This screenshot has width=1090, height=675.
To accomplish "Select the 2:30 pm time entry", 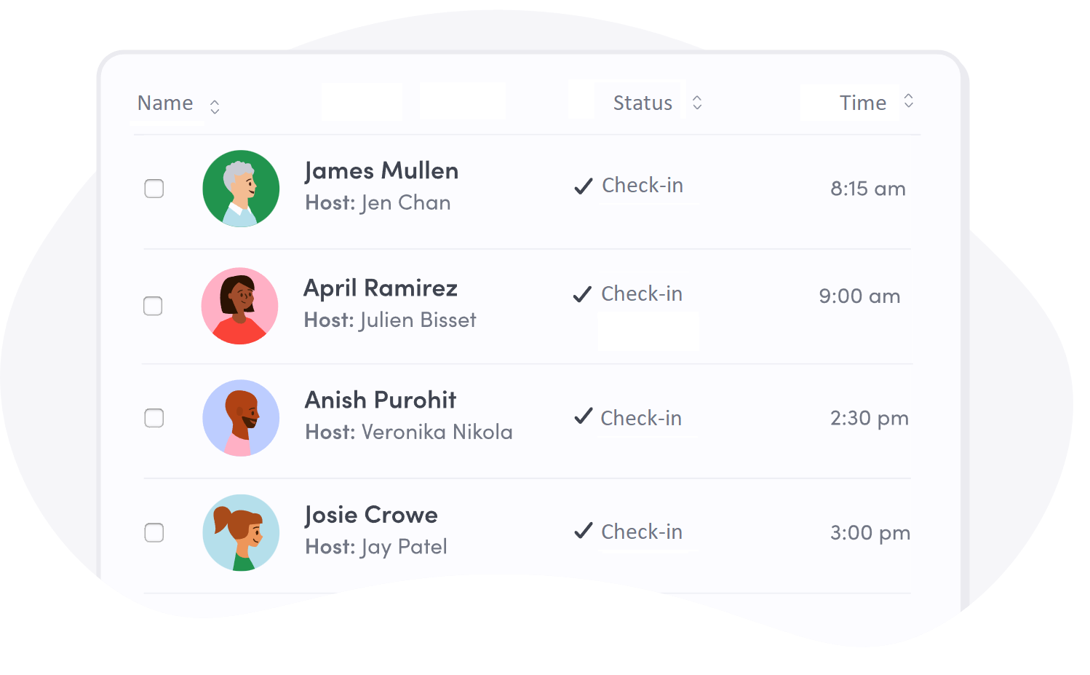I will point(870,418).
